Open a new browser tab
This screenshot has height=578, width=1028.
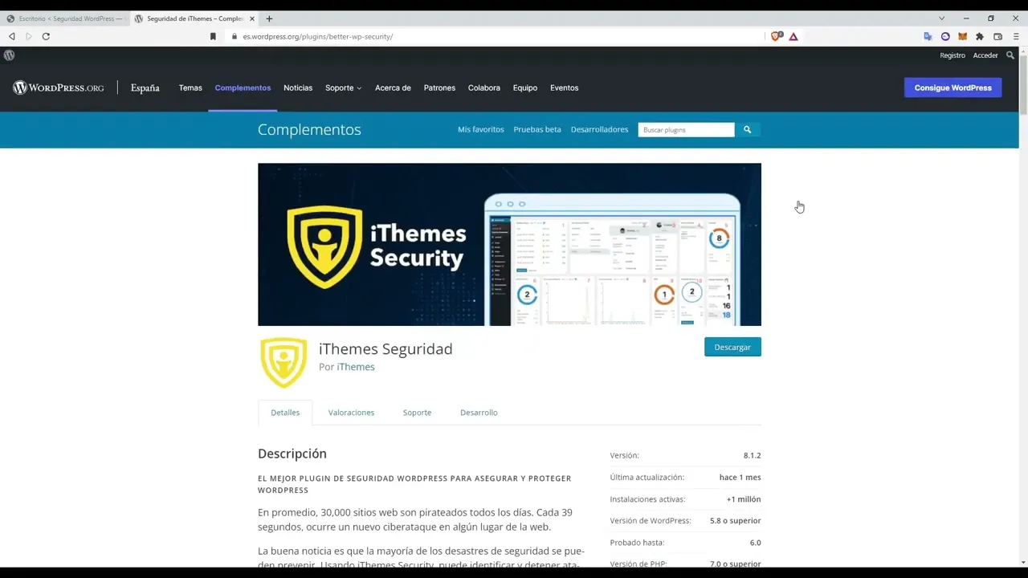[269, 18]
